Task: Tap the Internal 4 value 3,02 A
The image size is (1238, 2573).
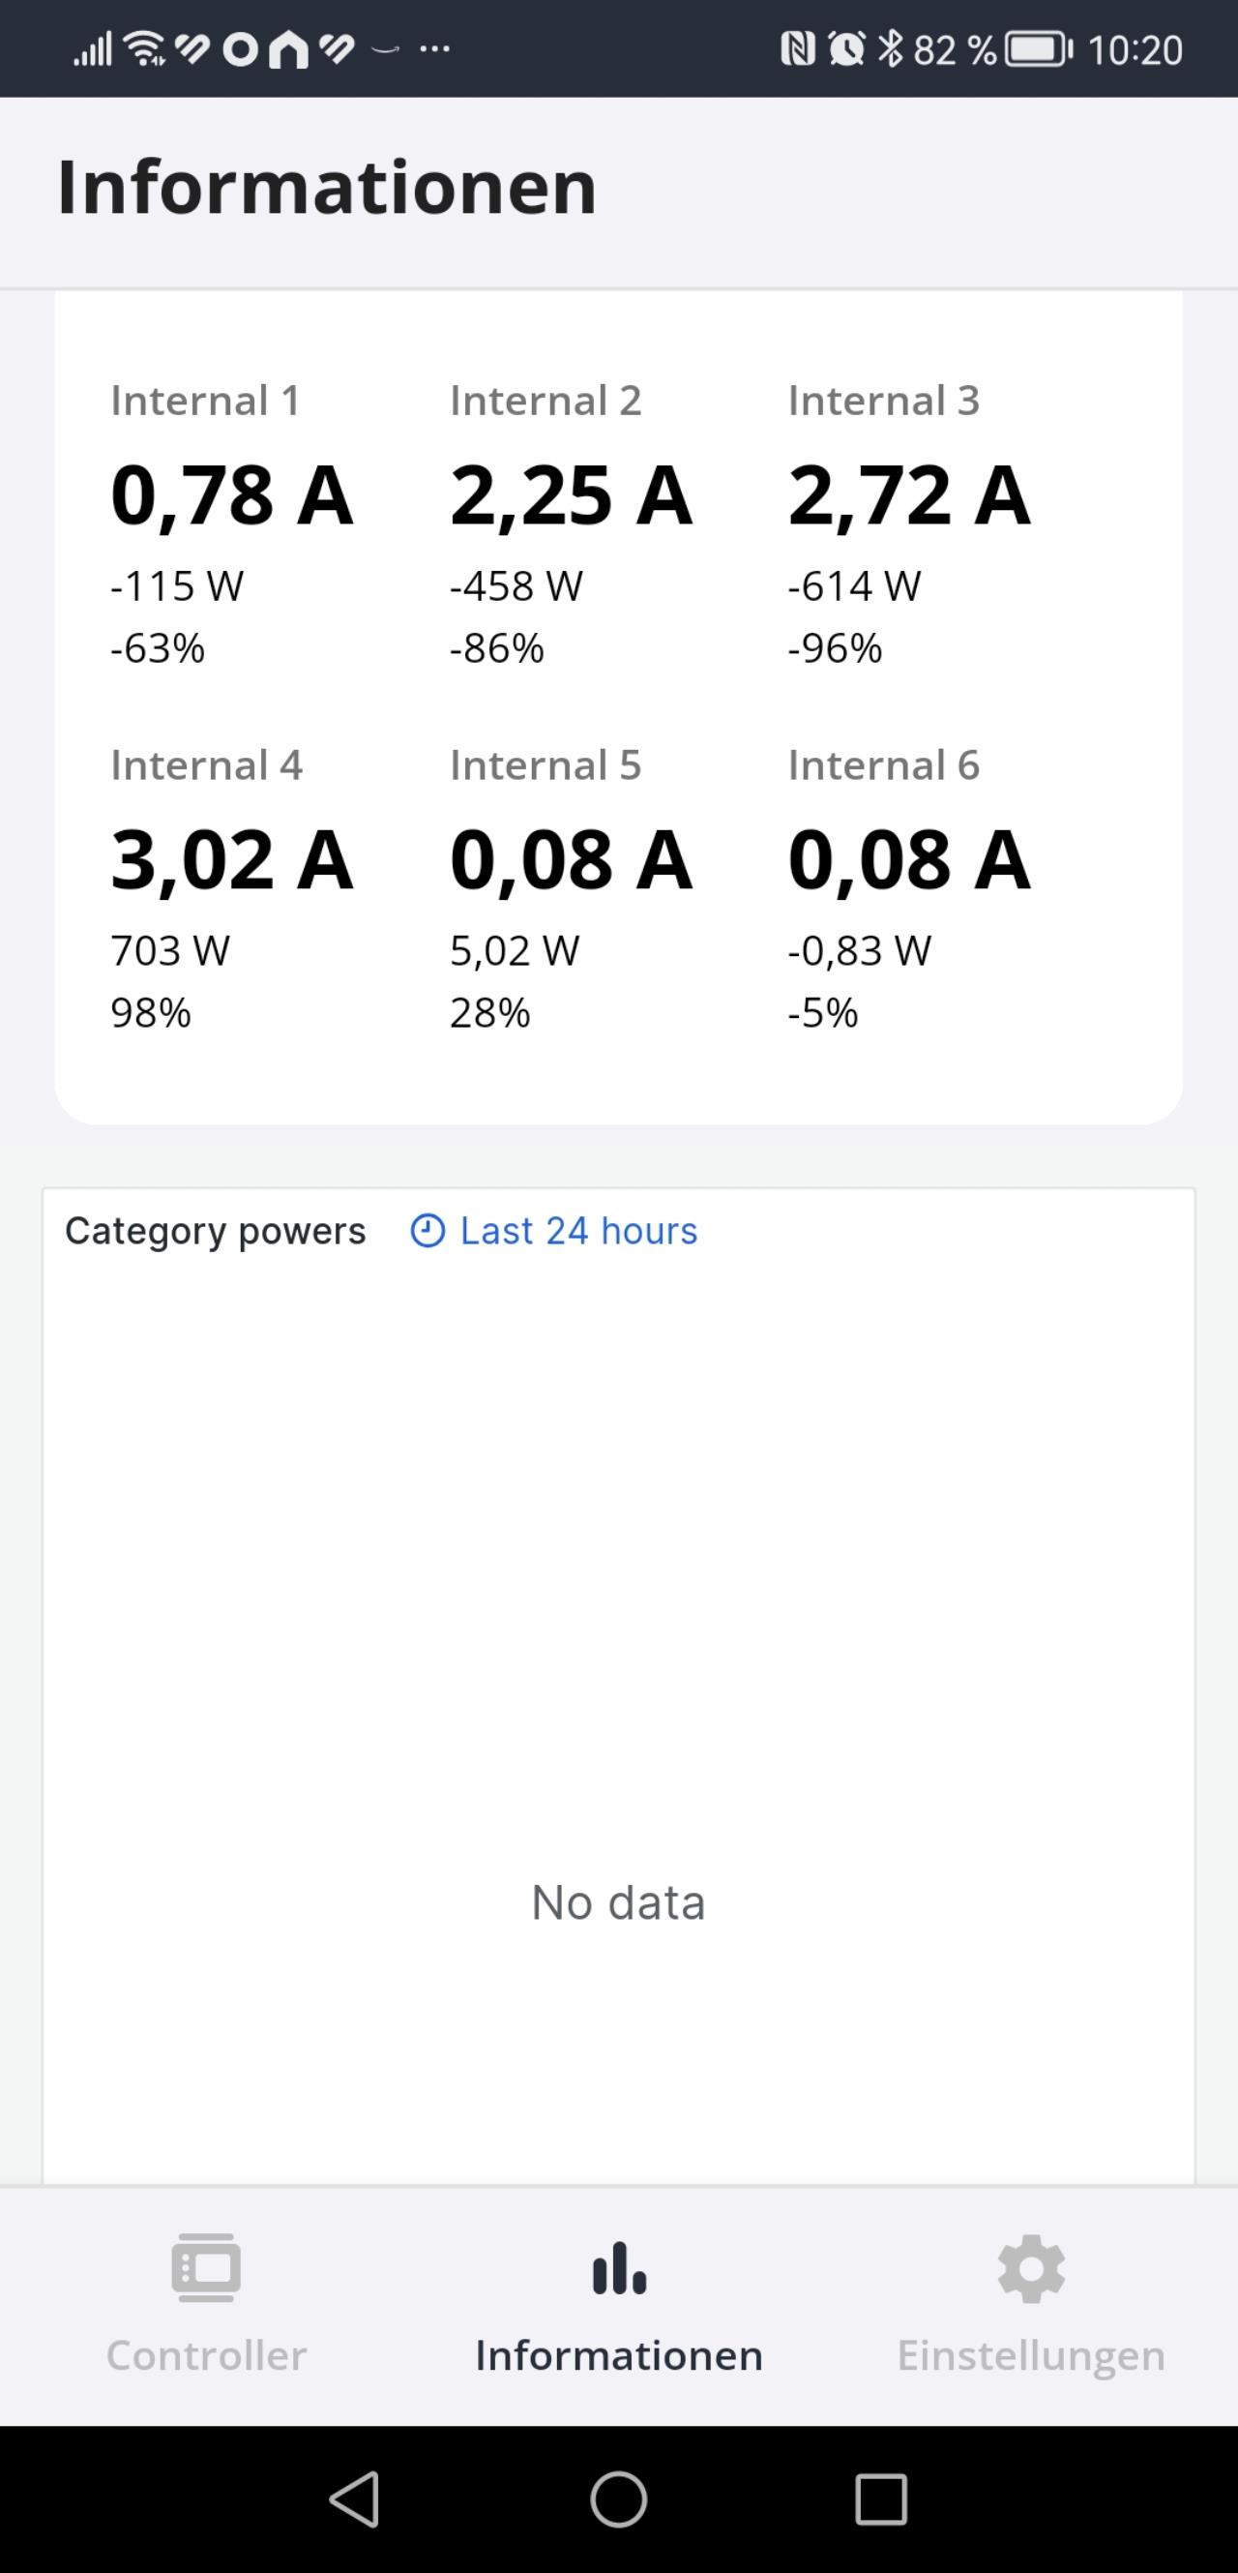Action: (x=231, y=860)
